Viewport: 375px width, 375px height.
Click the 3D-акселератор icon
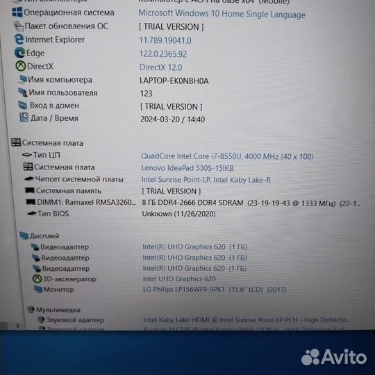point(37,278)
